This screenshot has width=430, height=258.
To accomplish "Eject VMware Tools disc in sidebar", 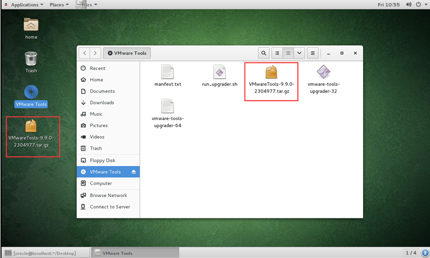I will pos(133,172).
